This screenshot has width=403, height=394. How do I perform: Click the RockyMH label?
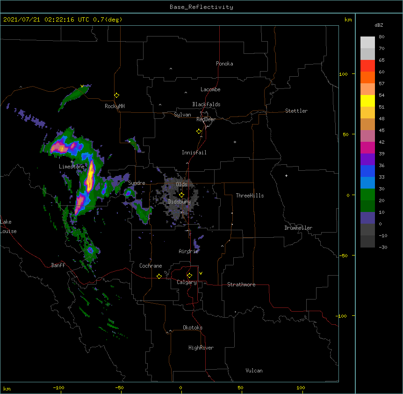point(115,106)
